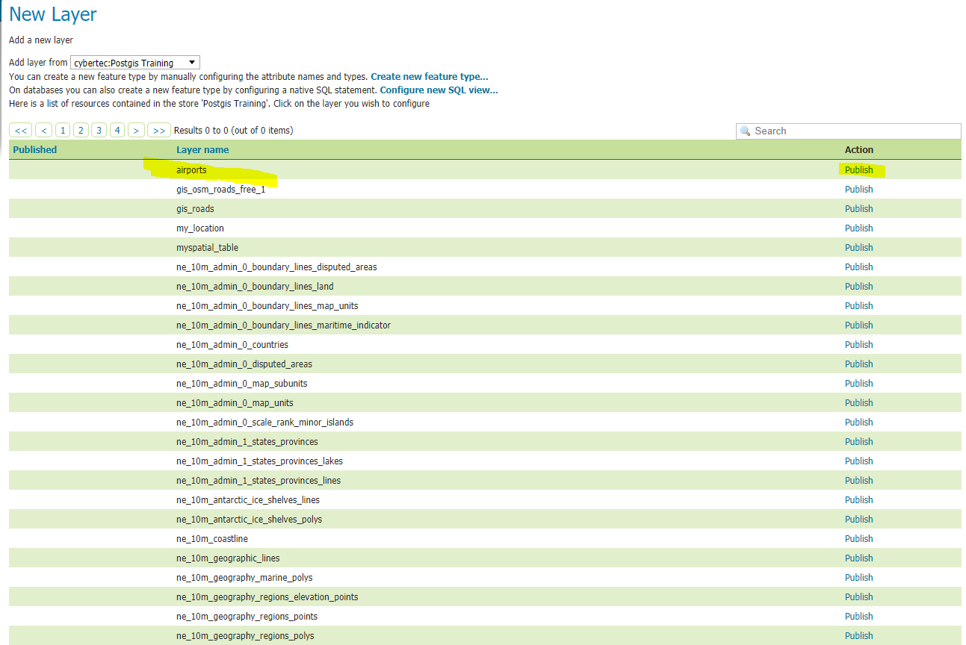
Task: Publish the ne_10m_admin_0_countries layer
Action: (x=858, y=345)
